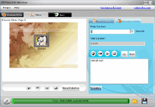Add a music file with plus icon
The height and width of the screenshot is (107, 155).
(93, 54)
